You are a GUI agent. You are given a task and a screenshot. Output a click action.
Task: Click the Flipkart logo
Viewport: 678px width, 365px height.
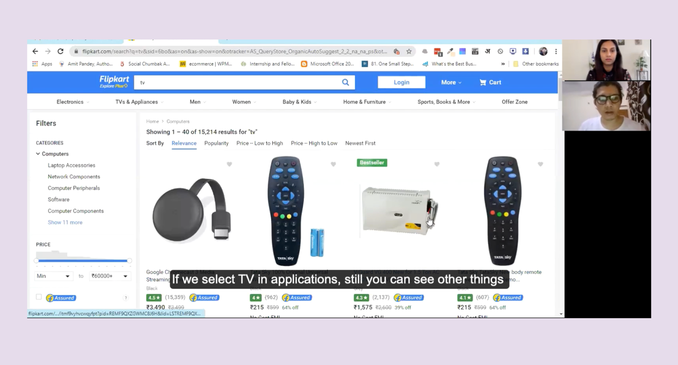click(114, 82)
